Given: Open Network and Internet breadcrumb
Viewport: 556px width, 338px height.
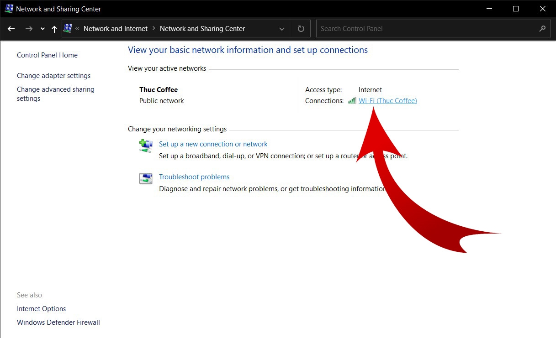Looking at the screenshot, I should tap(116, 28).
